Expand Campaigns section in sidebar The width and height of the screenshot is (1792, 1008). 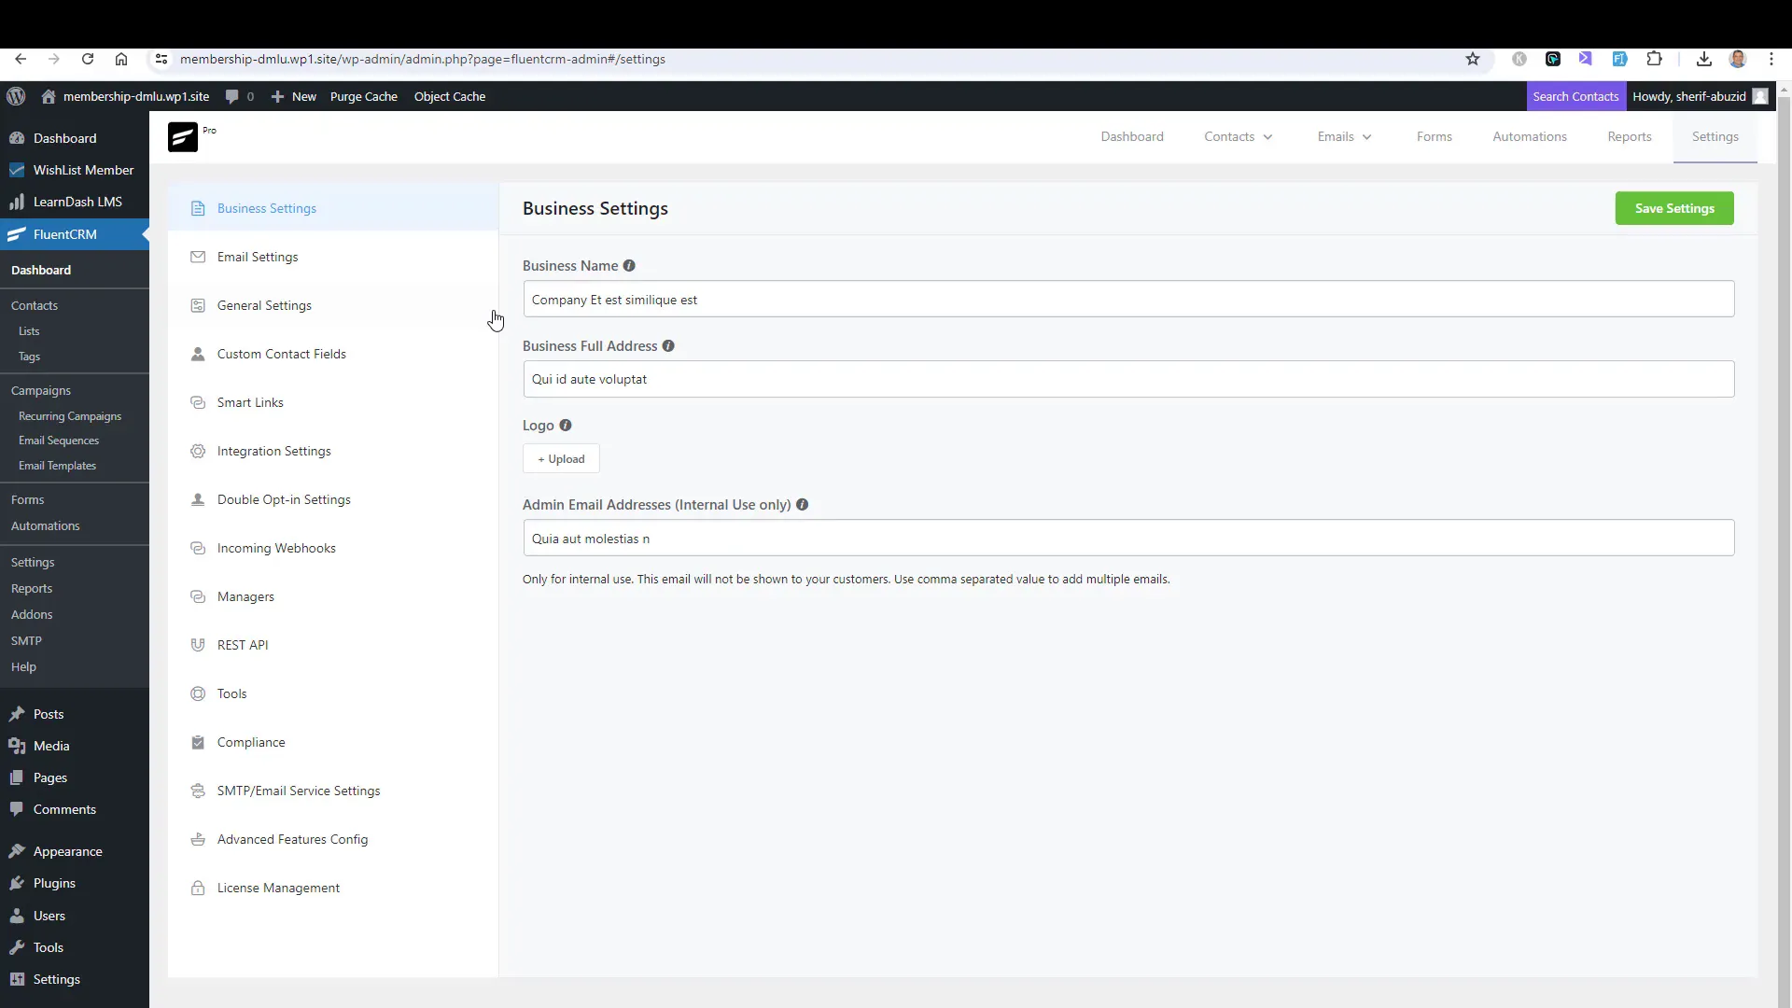click(x=41, y=390)
